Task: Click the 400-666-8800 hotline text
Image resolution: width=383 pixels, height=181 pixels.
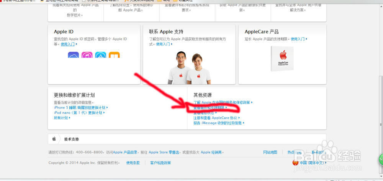Action: [89, 152]
